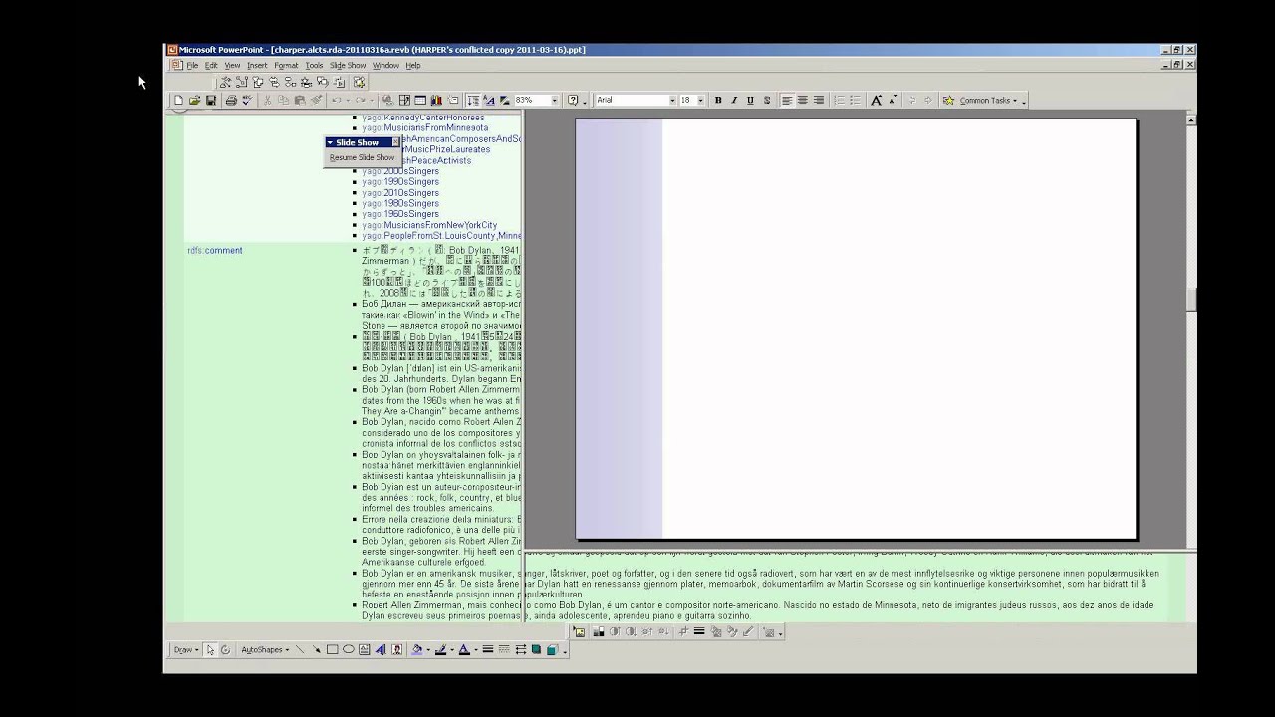Click the vertical scrollbar thumb
Screen dimensions: 1275x717
(x=1191, y=299)
